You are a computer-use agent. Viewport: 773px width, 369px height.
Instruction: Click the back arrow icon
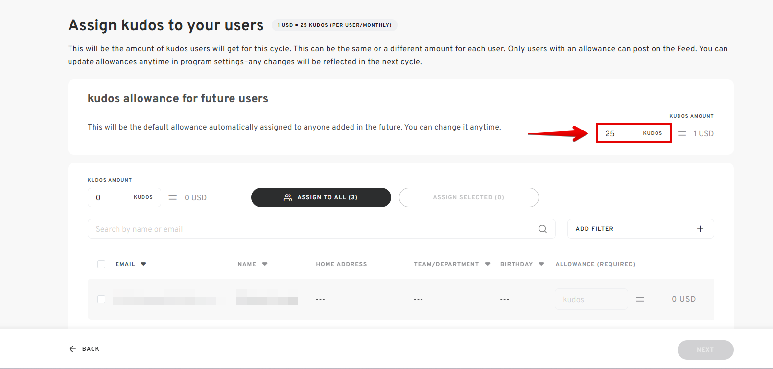73,349
